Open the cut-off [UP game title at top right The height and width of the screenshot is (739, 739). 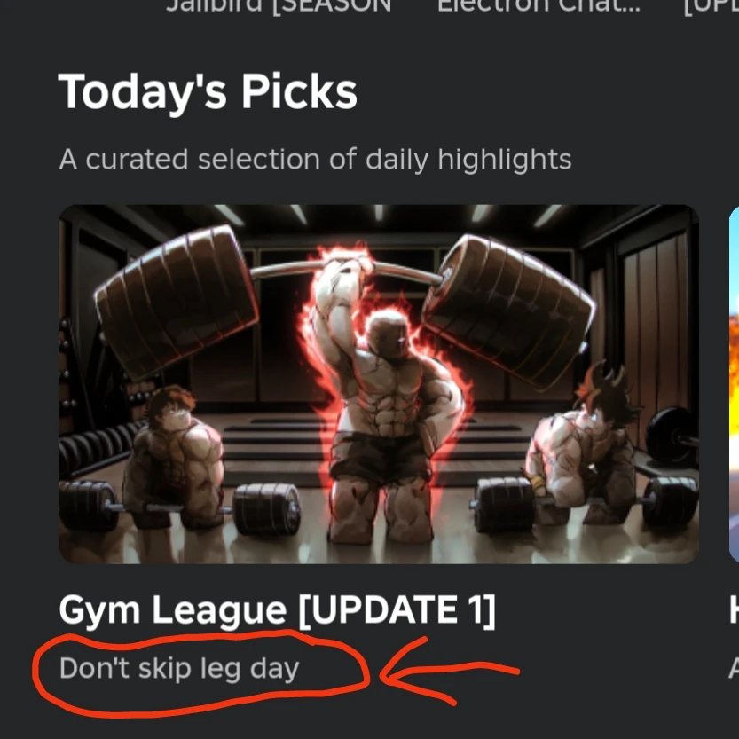[711, 6]
